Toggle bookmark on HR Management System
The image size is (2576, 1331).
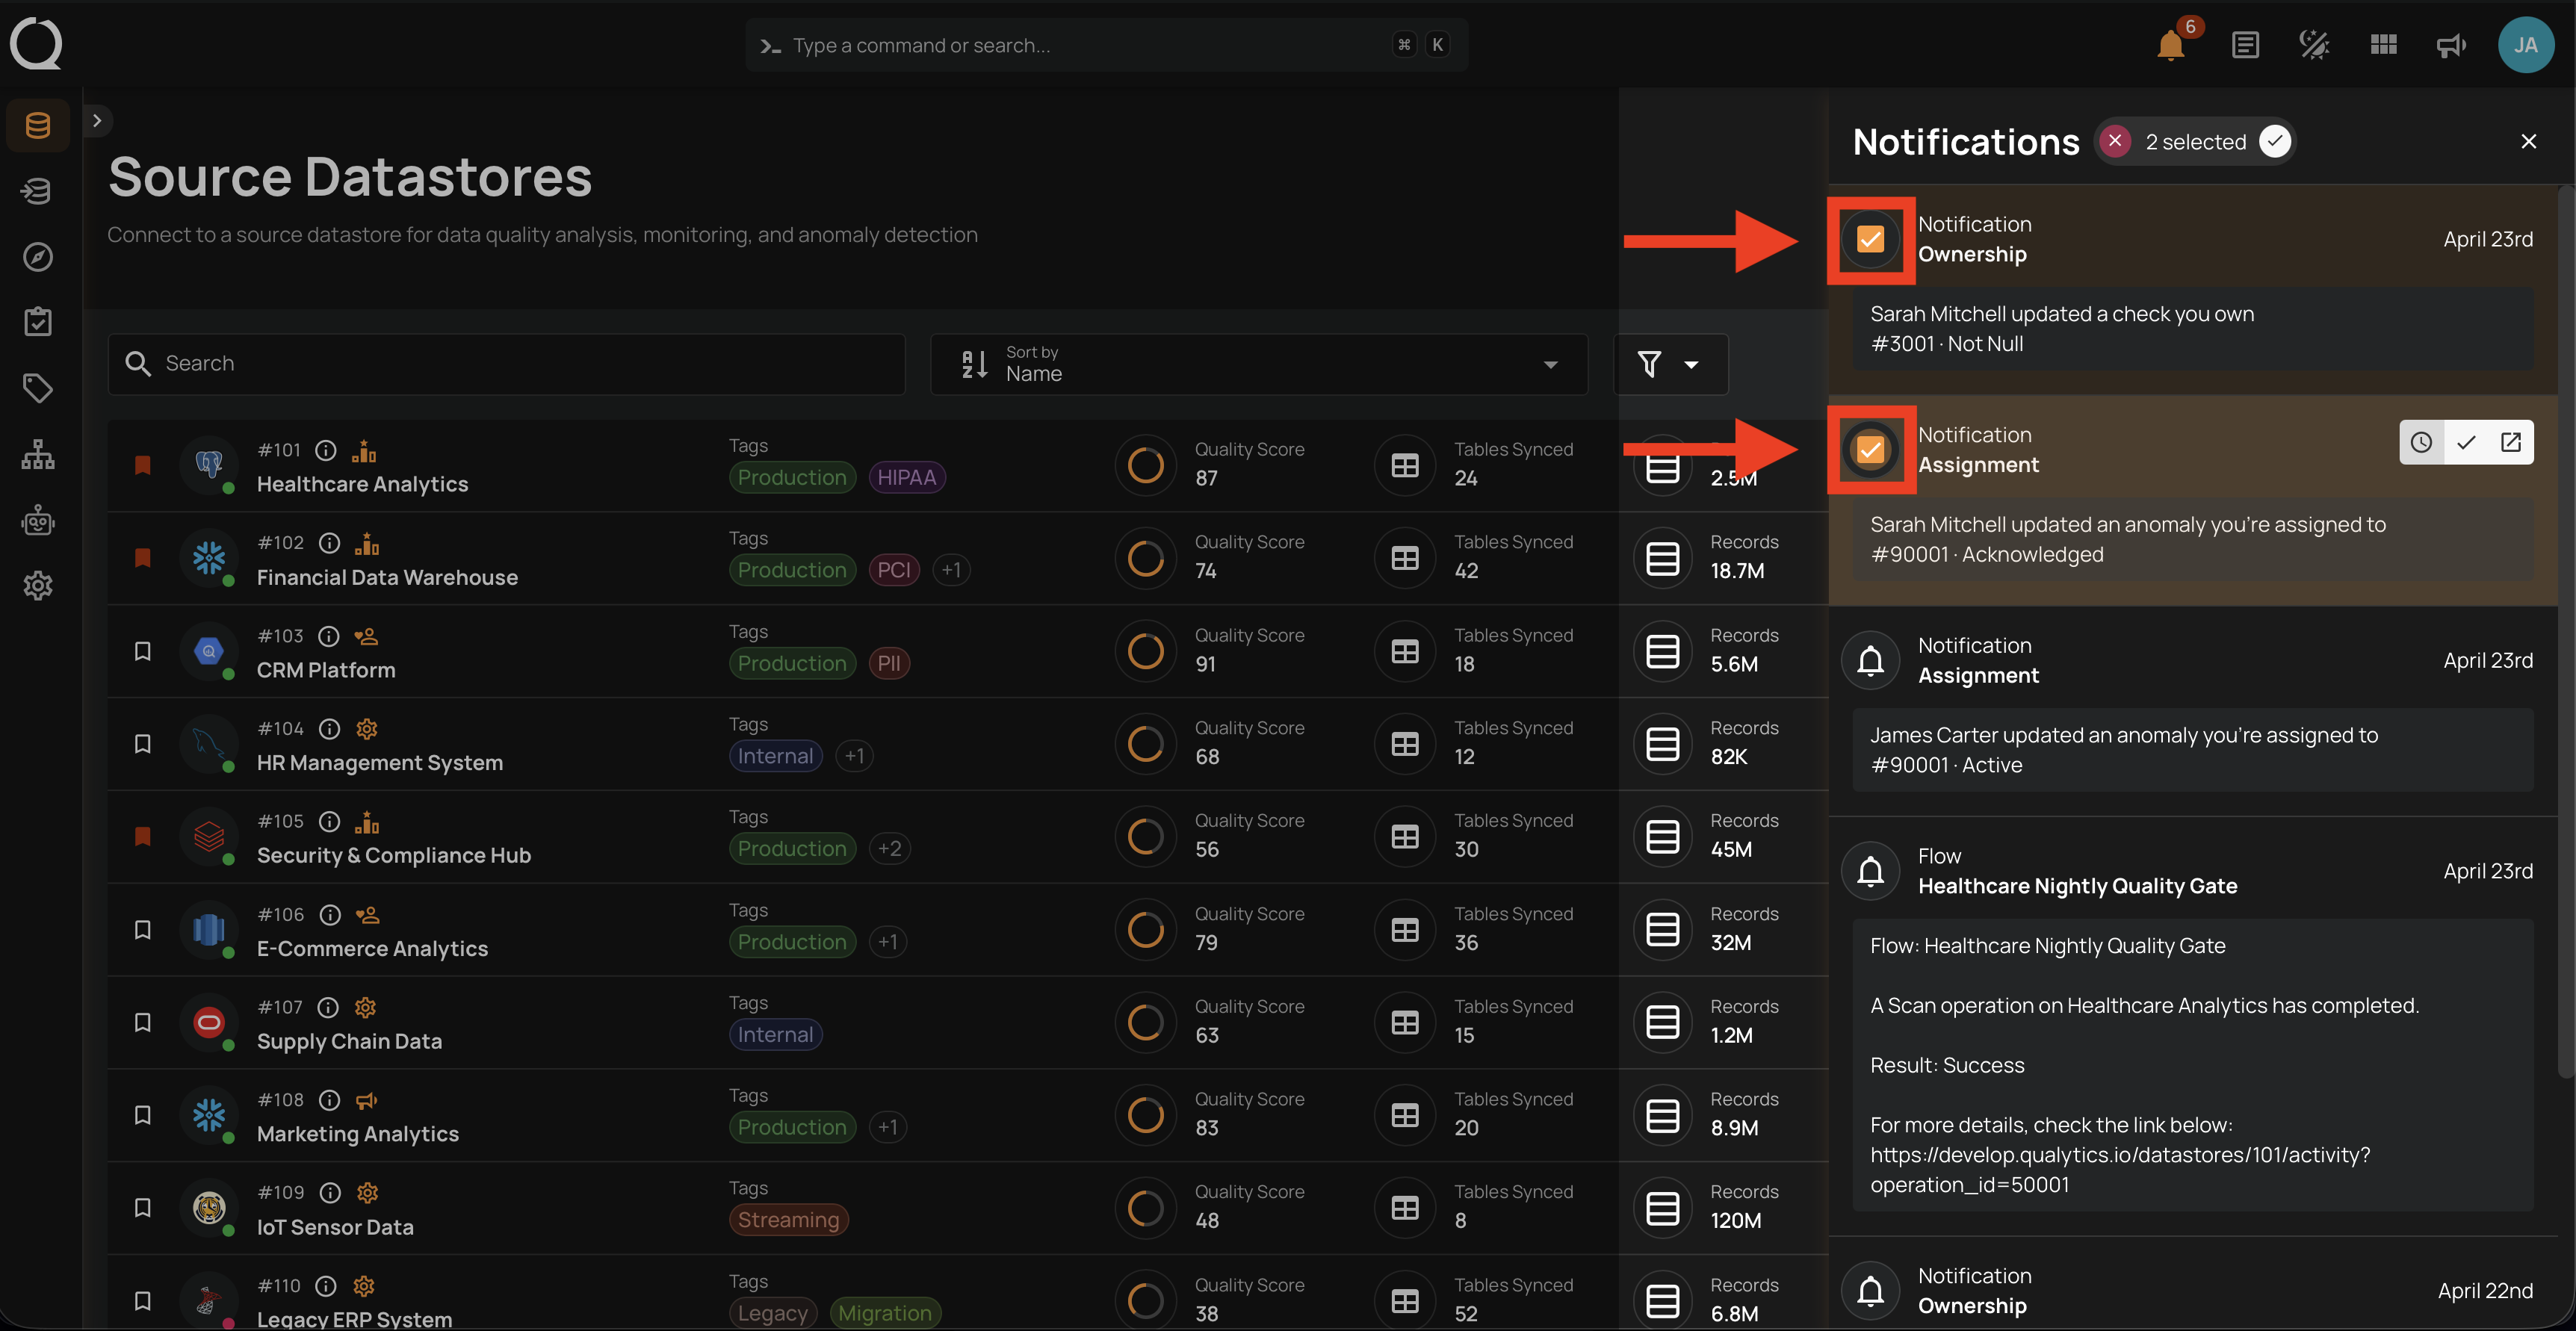point(143,743)
